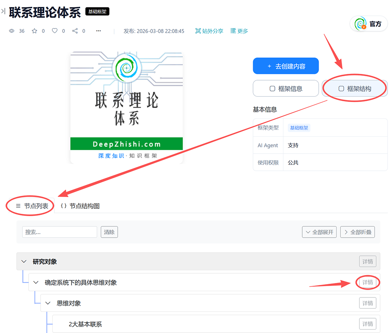391x333 pixels.
Task: Collapse the 思维对象 node chevron
Action: click(x=48, y=303)
